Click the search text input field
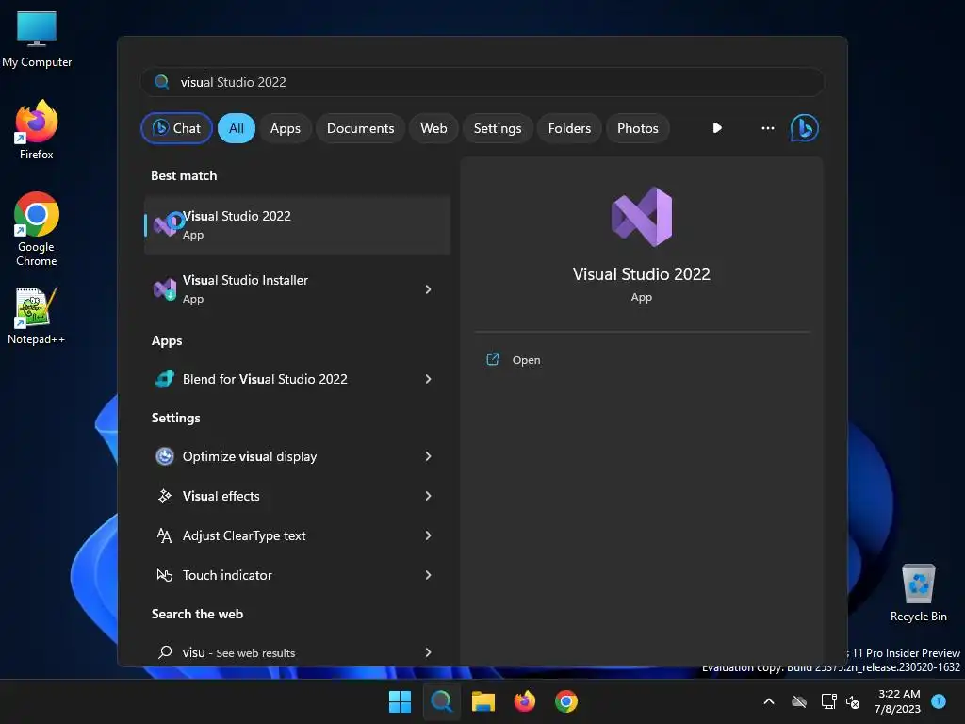Screen dimensions: 965x724 [x=482, y=82]
